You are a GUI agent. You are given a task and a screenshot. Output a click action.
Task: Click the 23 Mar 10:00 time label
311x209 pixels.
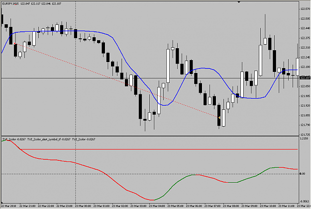tap(268, 206)
